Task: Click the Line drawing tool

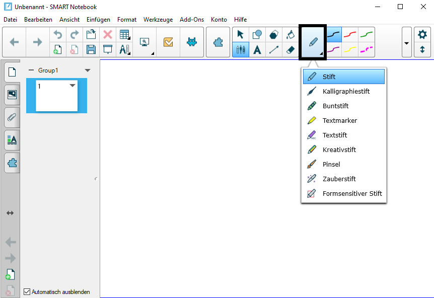Action: pyautogui.click(x=273, y=49)
